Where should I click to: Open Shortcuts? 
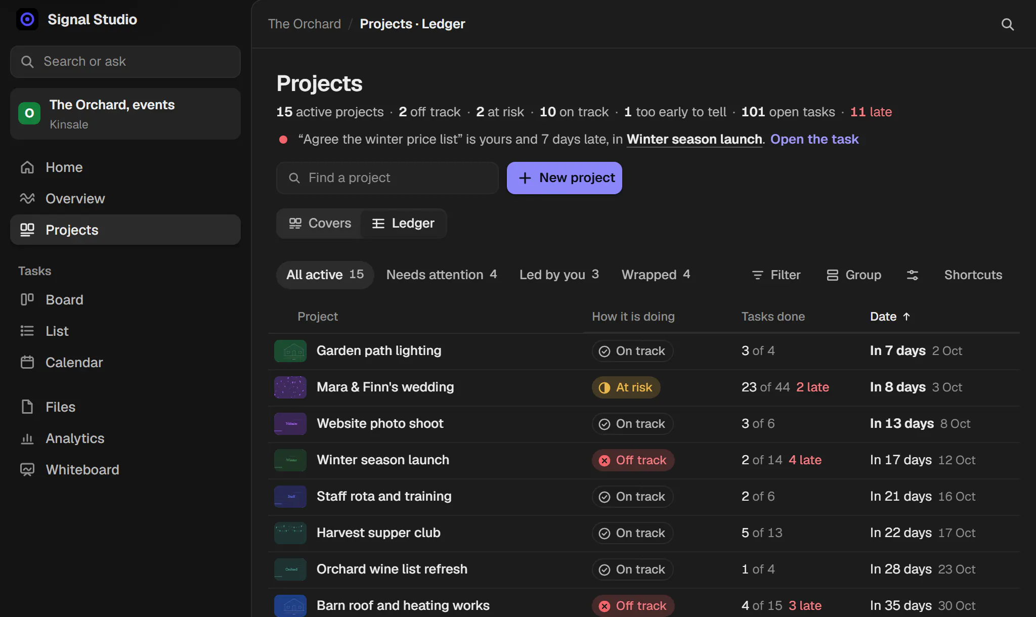tap(973, 275)
